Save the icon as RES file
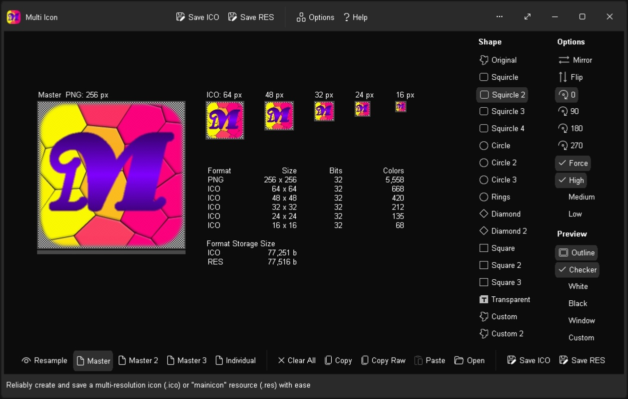 tap(582, 360)
